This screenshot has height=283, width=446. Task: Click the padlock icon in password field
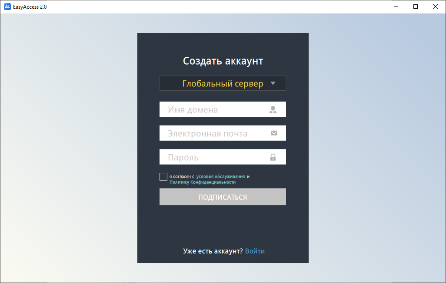tap(273, 157)
